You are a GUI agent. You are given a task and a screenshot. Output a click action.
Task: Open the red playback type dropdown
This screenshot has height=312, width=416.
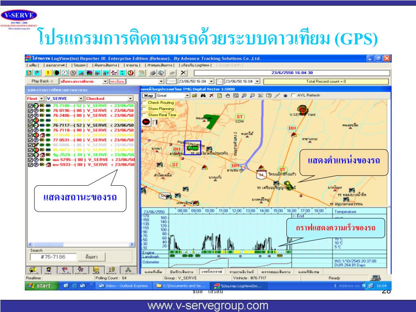(x=105, y=81)
